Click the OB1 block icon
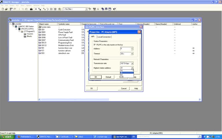Image resolution: width=222 pixels, height=139 pixels. (x=40, y=30)
